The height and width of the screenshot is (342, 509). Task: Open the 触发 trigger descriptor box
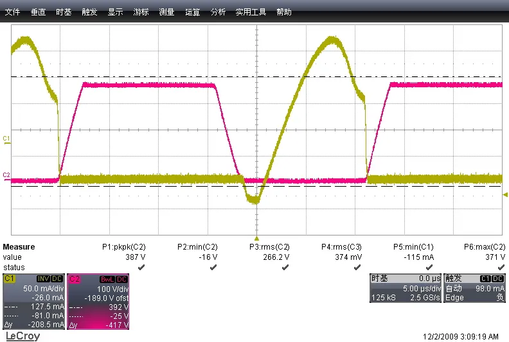[474, 288]
